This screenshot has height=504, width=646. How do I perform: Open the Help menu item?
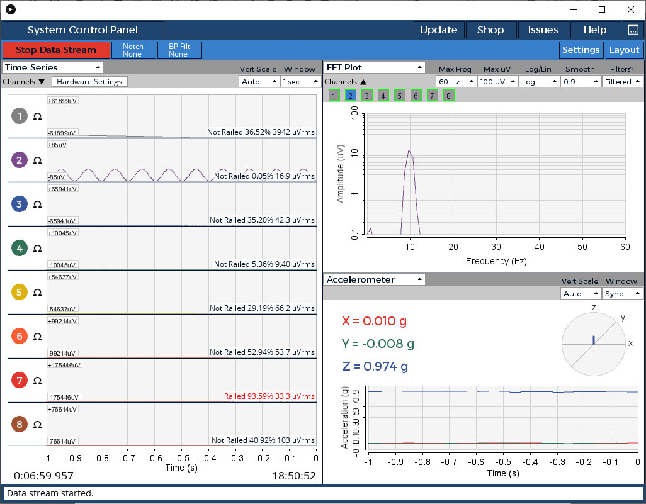595,30
